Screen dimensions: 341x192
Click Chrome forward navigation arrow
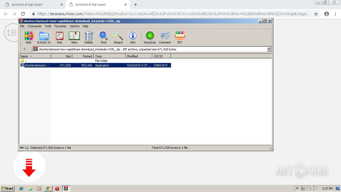tap(14, 14)
